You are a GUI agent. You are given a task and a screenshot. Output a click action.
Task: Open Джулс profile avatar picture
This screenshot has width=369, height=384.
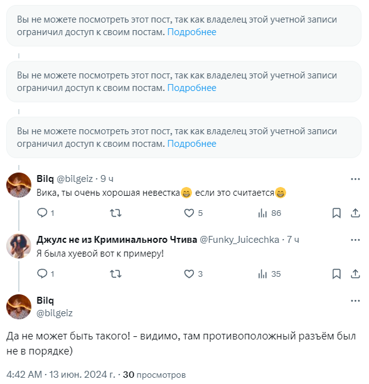[x=19, y=246]
